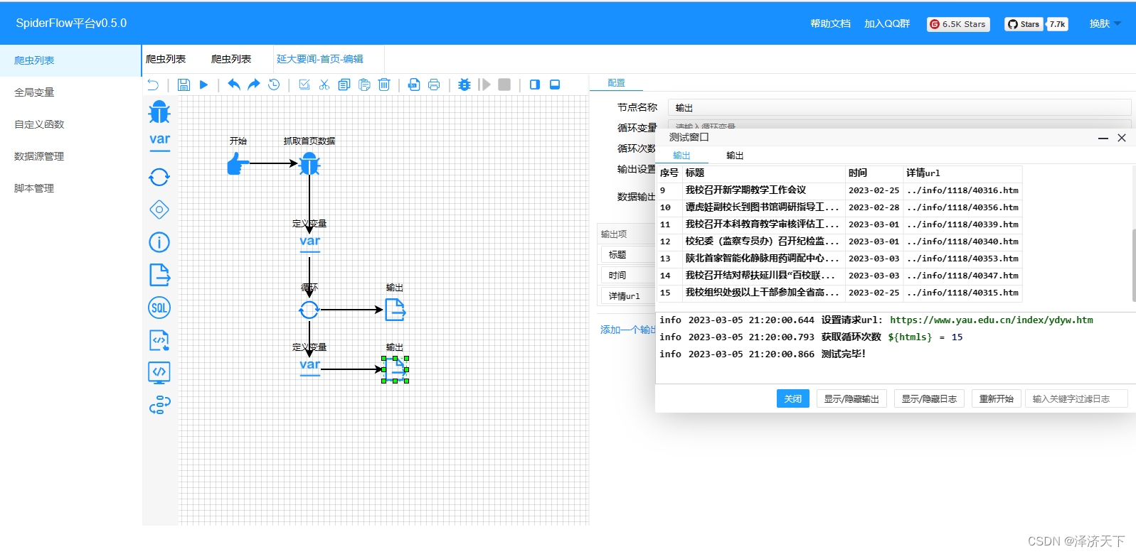Screen dimensions: 1136x554
Task: Select first 输出 tab in test window
Action: [x=681, y=155]
